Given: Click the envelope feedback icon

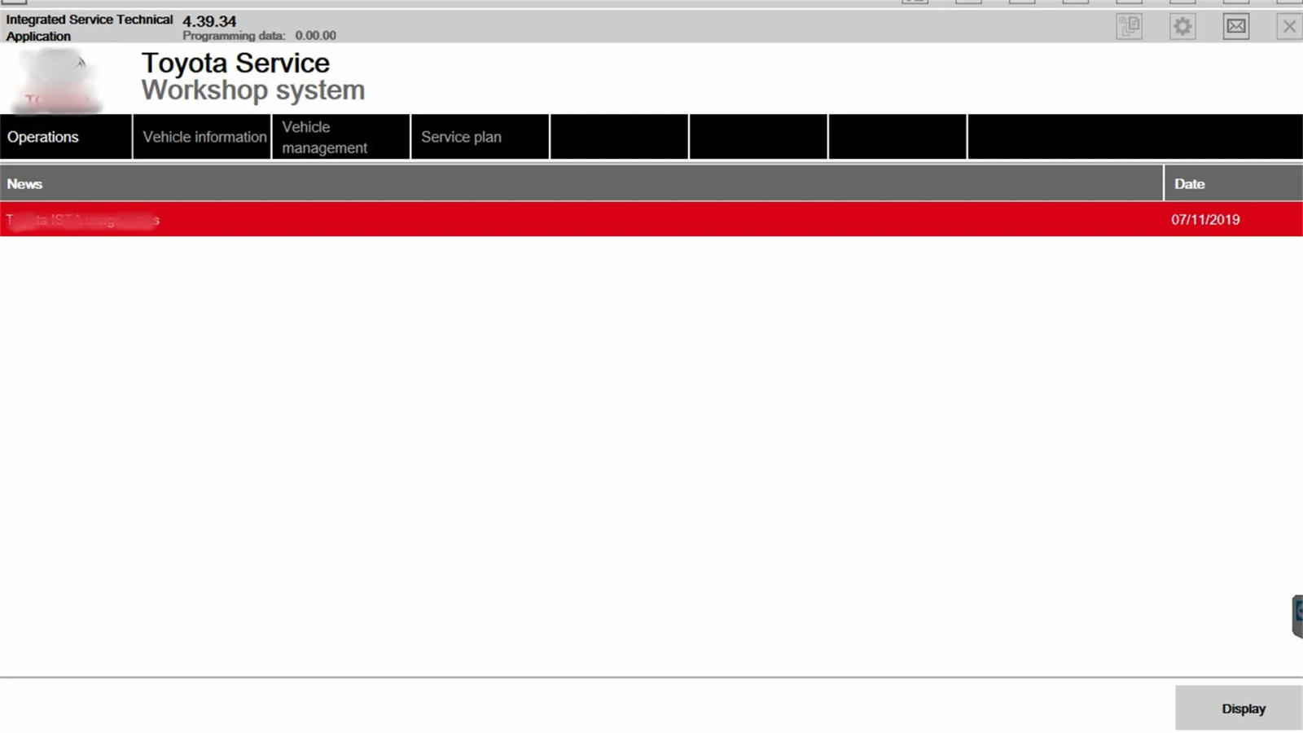Looking at the screenshot, I should [x=1236, y=26].
